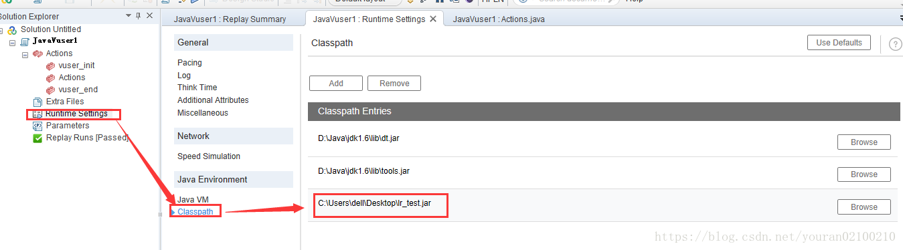Screen dimensions: 903x250
Task: Switch to the Replay Summary tab
Action: coord(230,19)
